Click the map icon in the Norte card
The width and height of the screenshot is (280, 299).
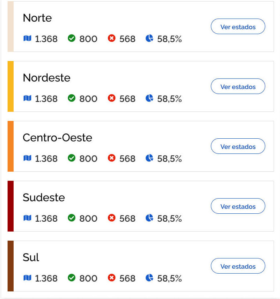click(27, 38)
